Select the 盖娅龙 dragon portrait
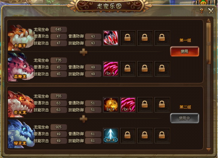 [x=20, y=67]
